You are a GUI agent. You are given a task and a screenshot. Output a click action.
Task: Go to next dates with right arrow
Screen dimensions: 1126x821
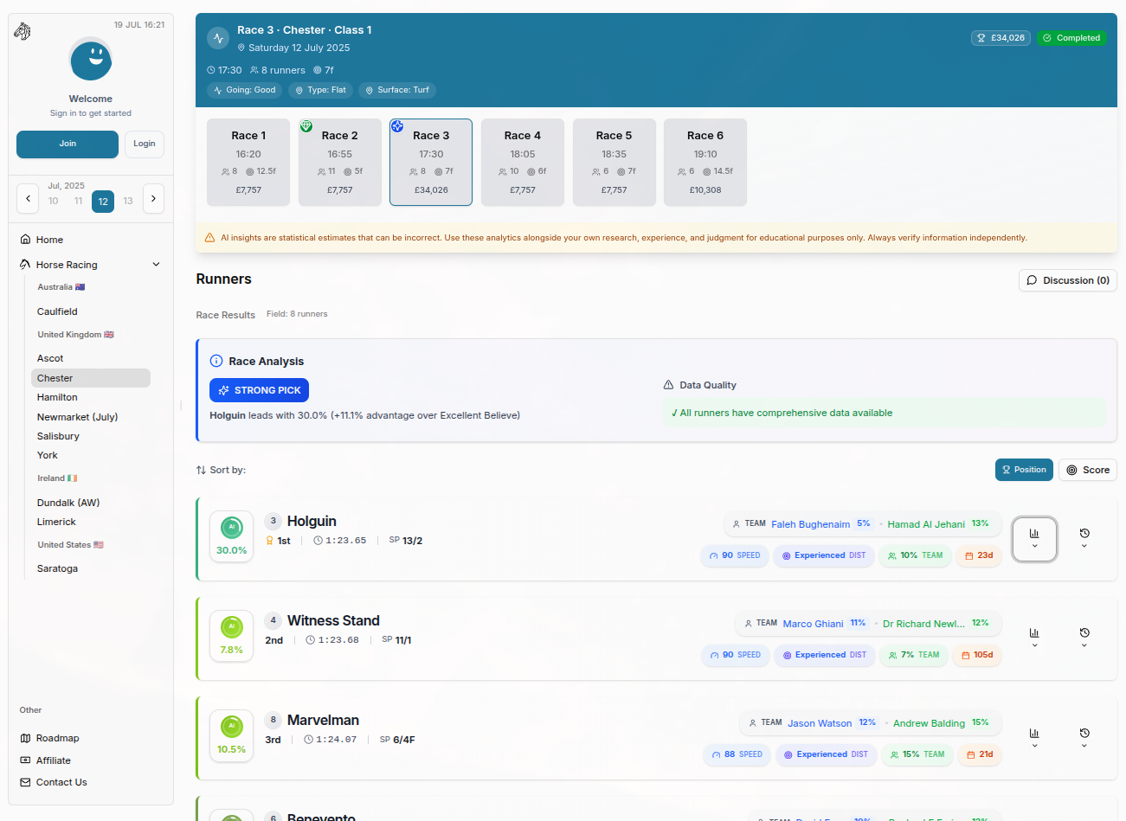pos(153,199)
